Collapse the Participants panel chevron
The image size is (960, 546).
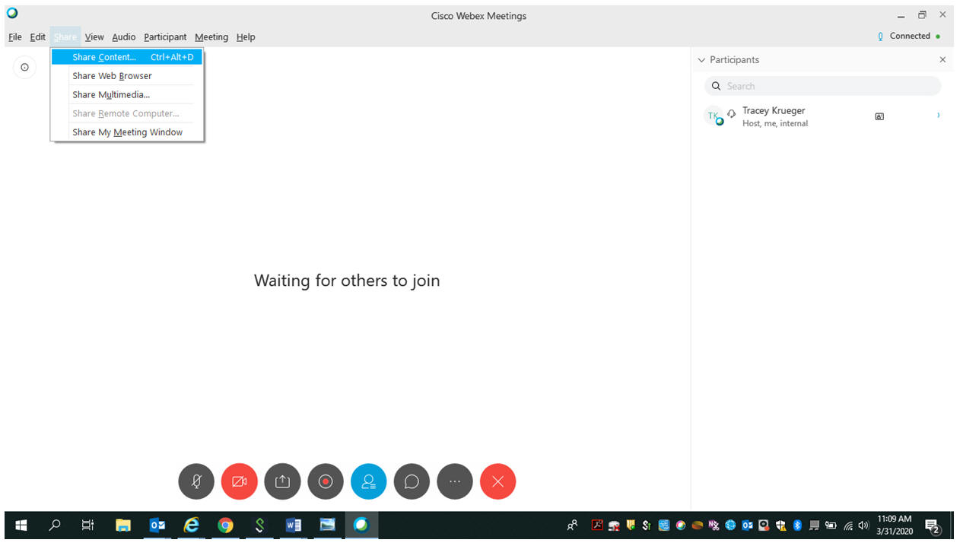pyautogui.click(x=701, y=60)
